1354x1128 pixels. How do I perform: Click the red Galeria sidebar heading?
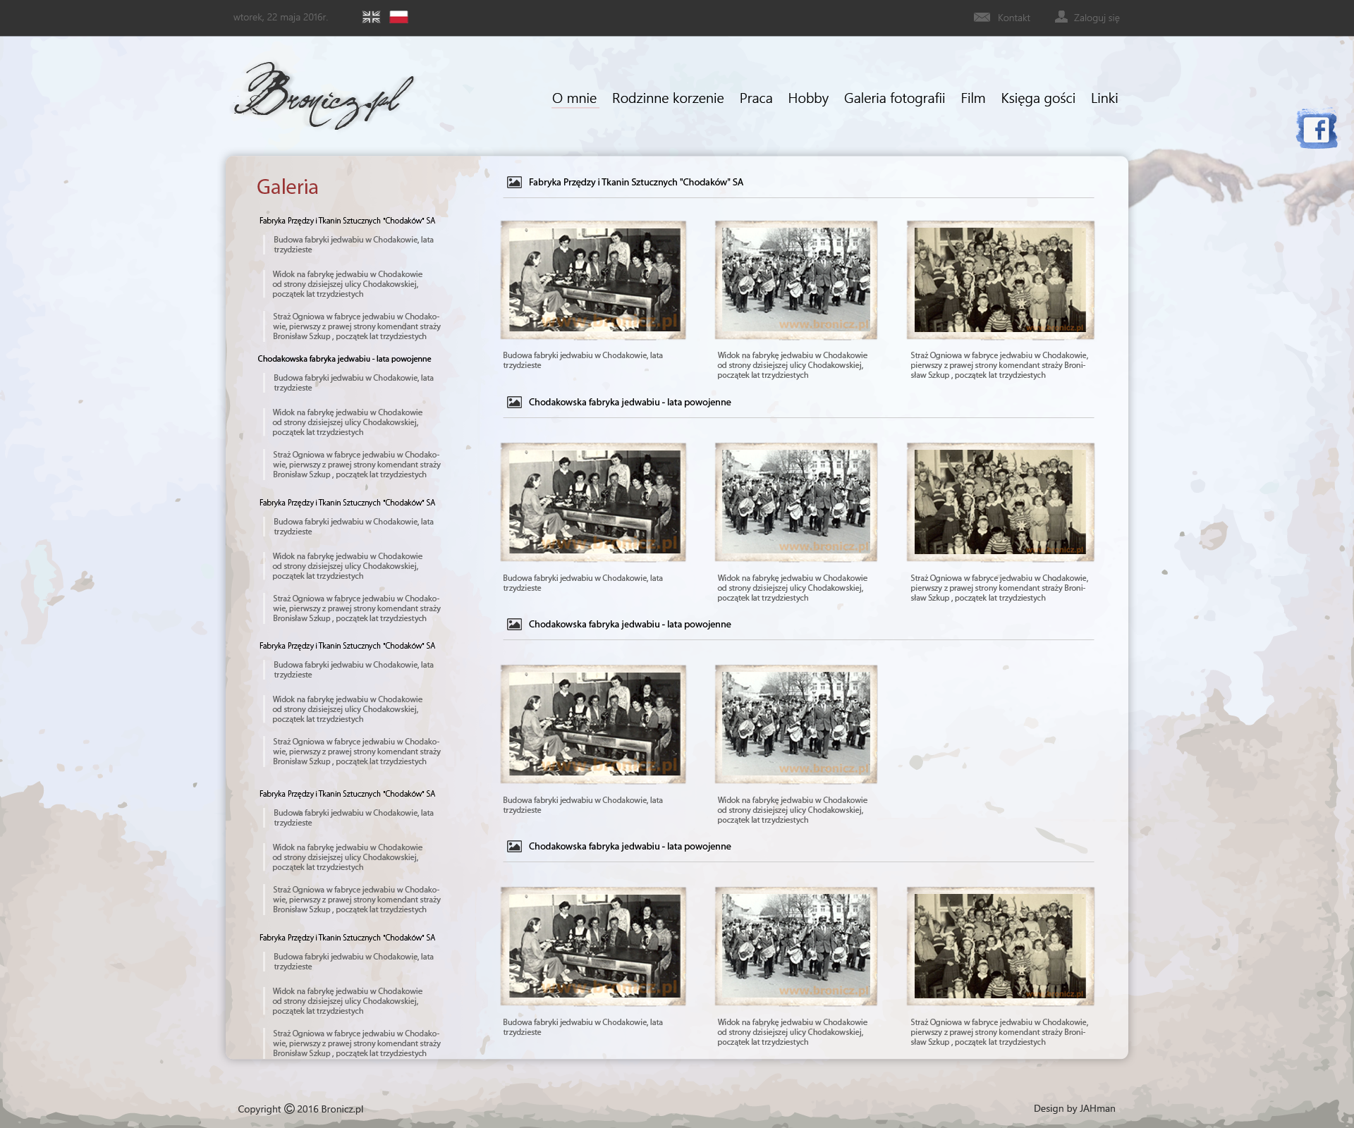287,187
